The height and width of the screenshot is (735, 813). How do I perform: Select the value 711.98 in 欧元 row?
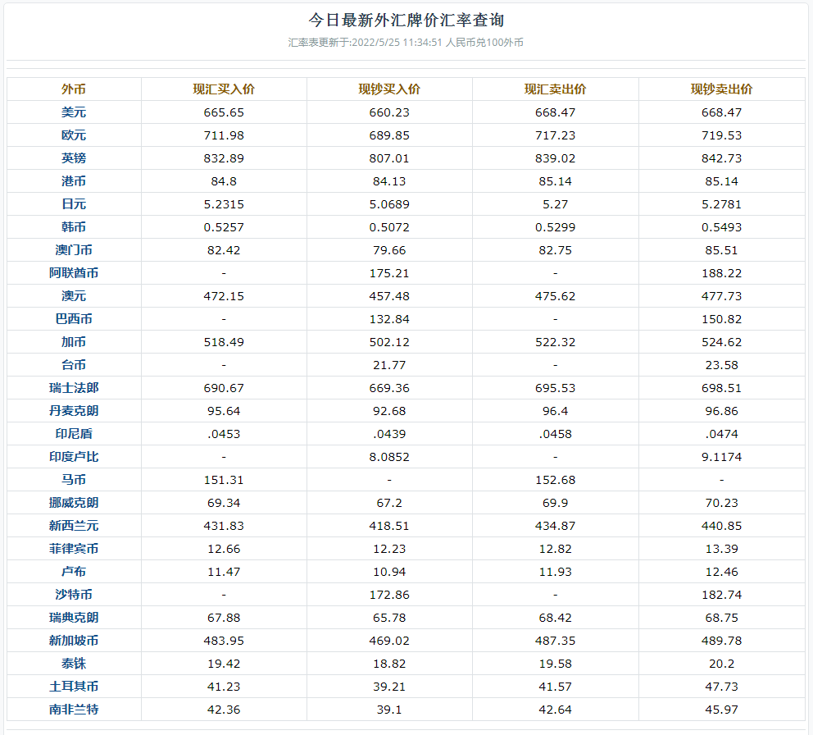click(224, 135)
